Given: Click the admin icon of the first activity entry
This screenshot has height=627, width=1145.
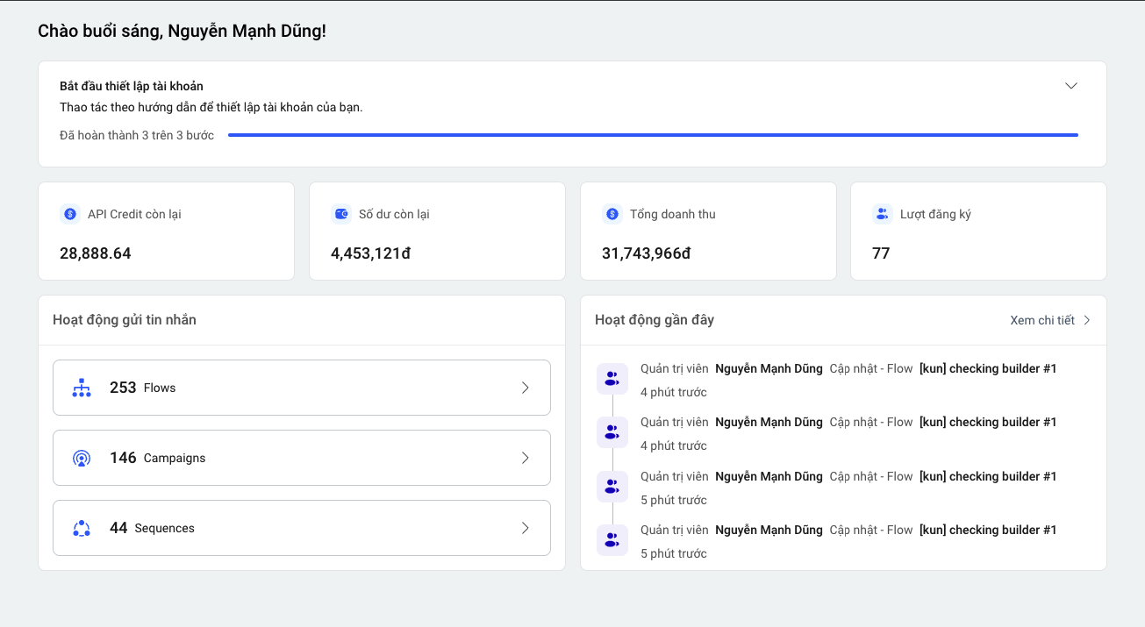Looking at the screenshot, I should [x=612, y=379].
